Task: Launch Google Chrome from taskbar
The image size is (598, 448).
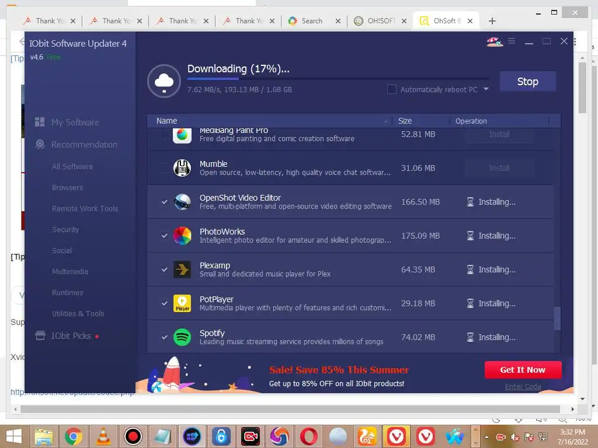Action: [73, 436]
